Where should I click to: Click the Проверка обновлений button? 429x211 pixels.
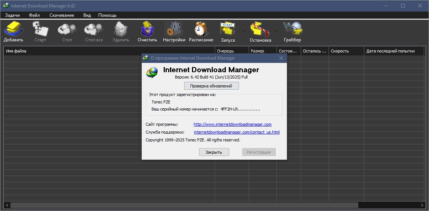(211, 86)
